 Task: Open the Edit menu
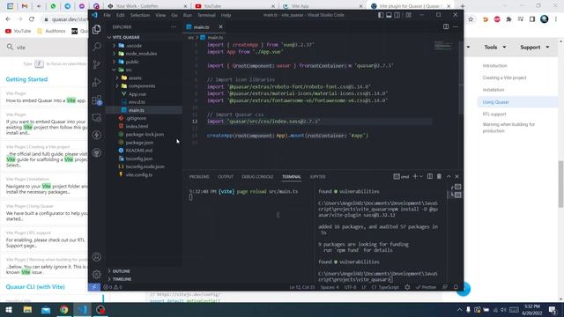coord(120,15)
